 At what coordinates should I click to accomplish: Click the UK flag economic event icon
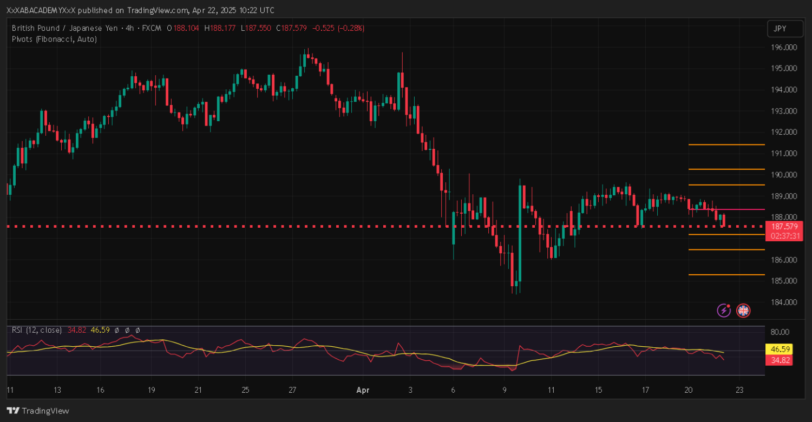click(743, 310)
